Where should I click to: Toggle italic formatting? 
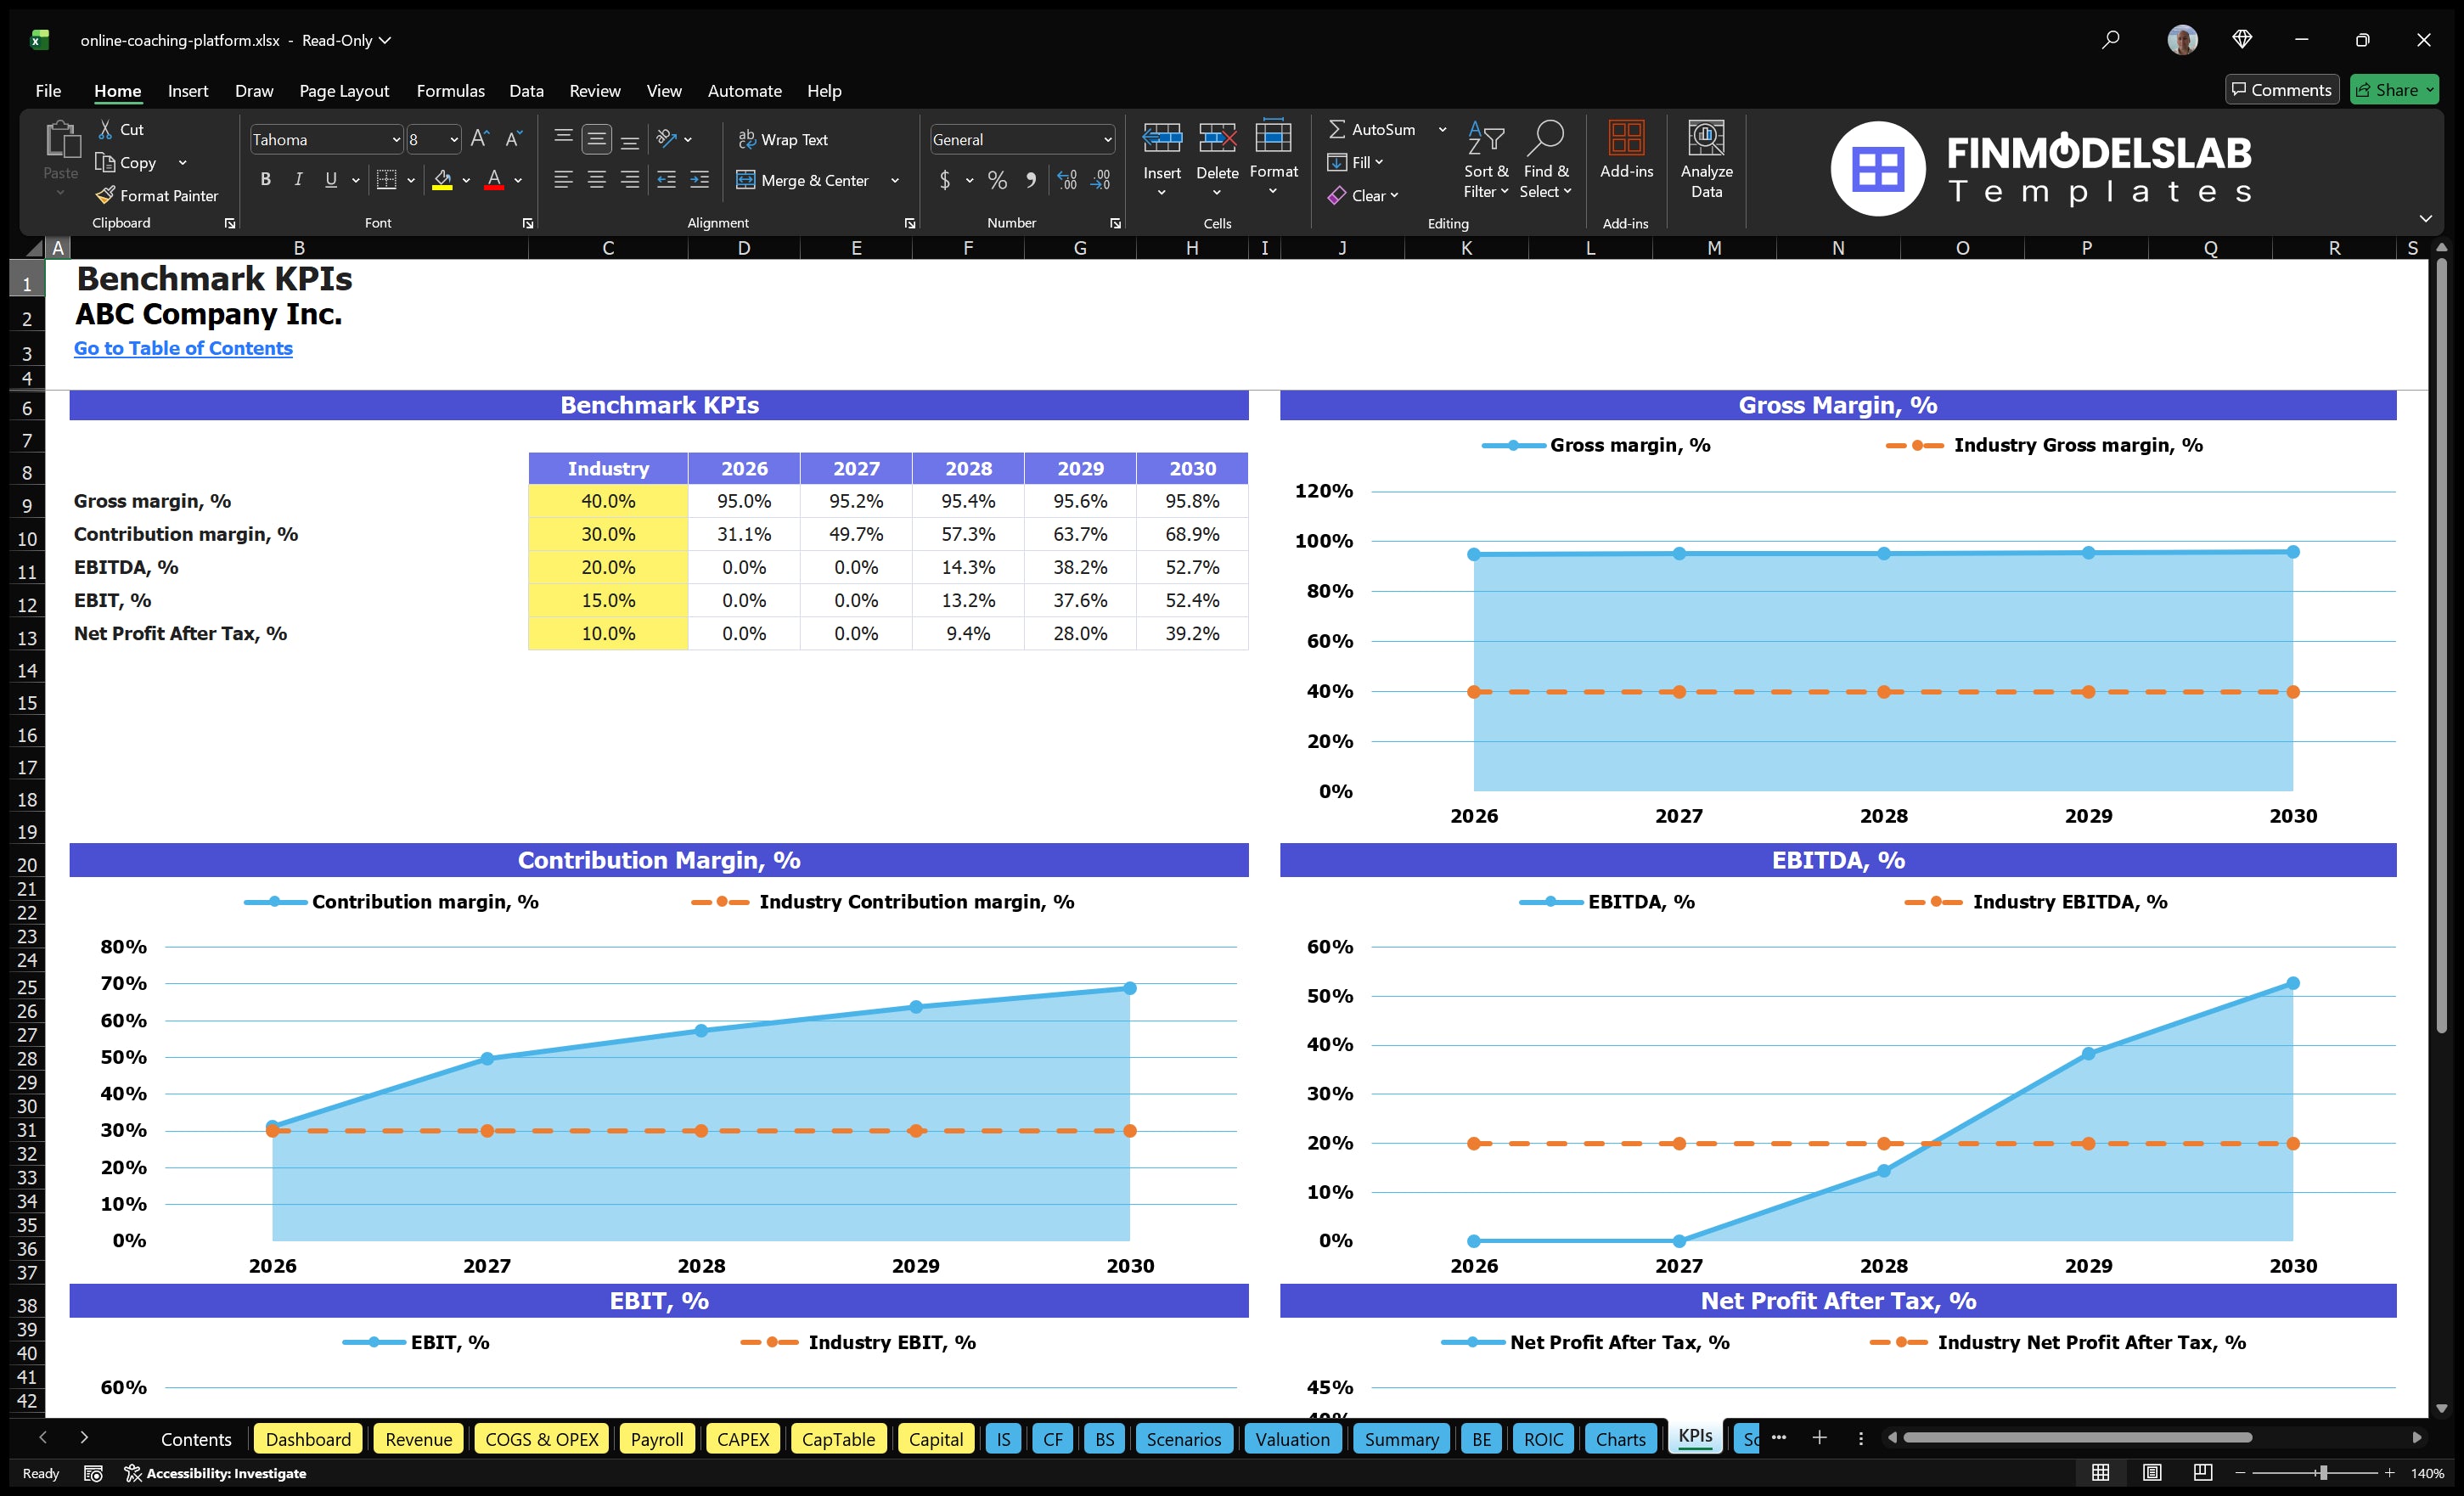pos(297,180)
